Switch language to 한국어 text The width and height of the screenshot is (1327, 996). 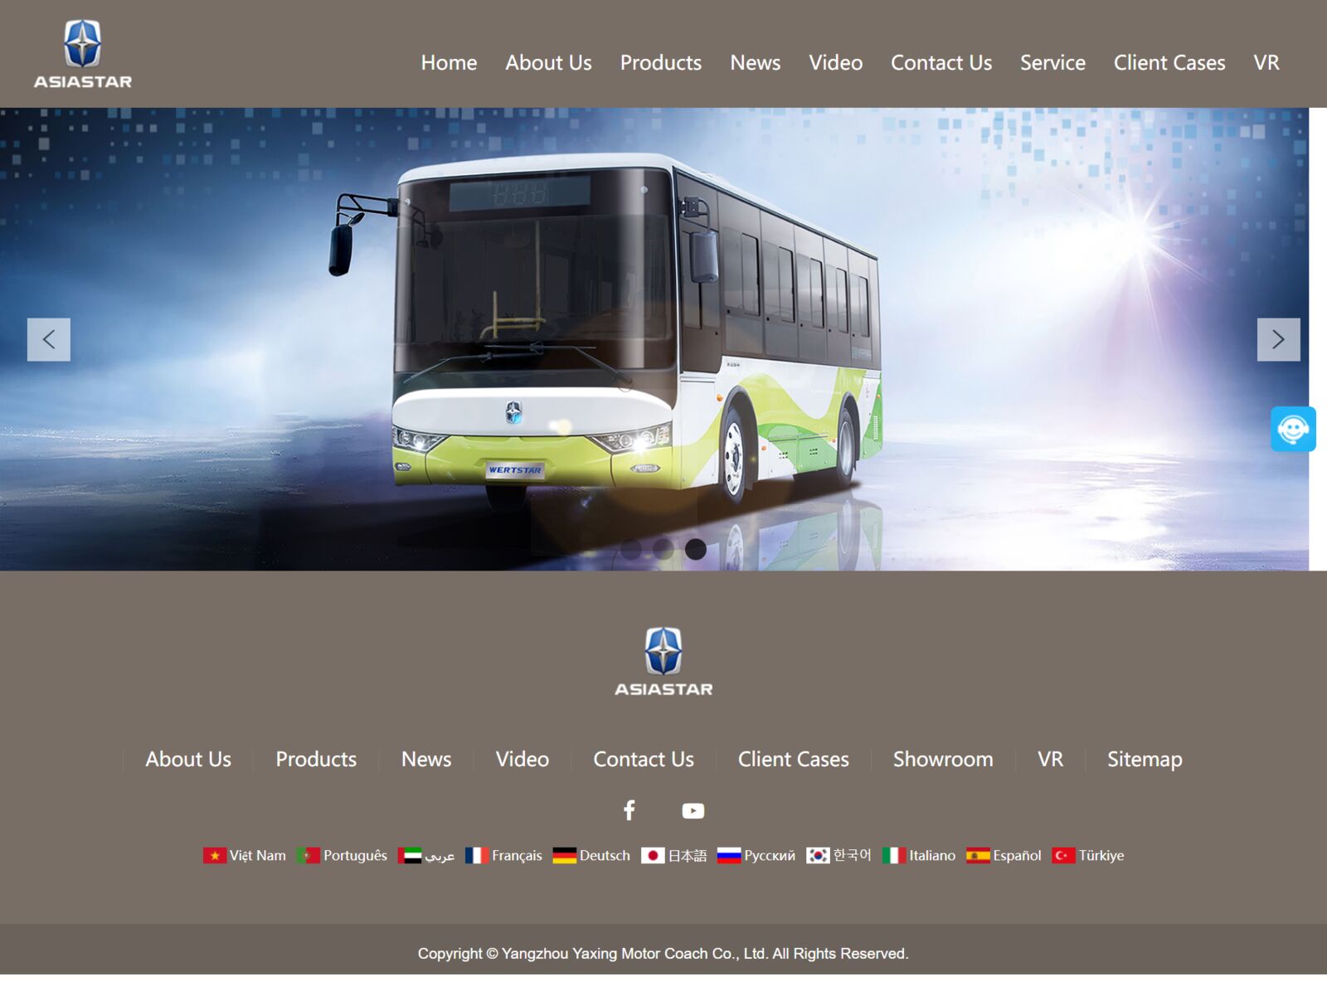(x=853, y=855)
